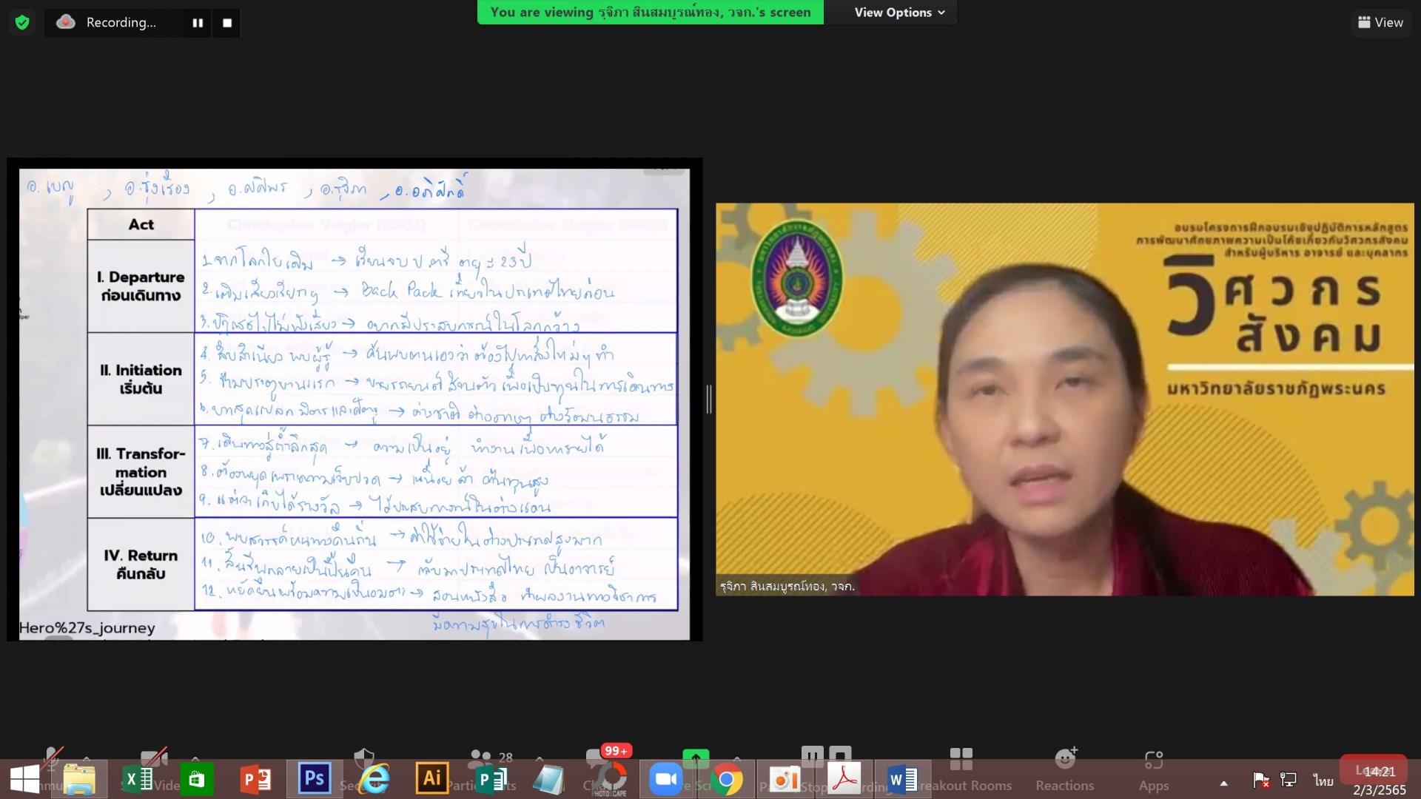Open Adobe Acrobat from the taskbar
Screen dimensions: 1421x799
pyautogui.click(x=844, y=780)
